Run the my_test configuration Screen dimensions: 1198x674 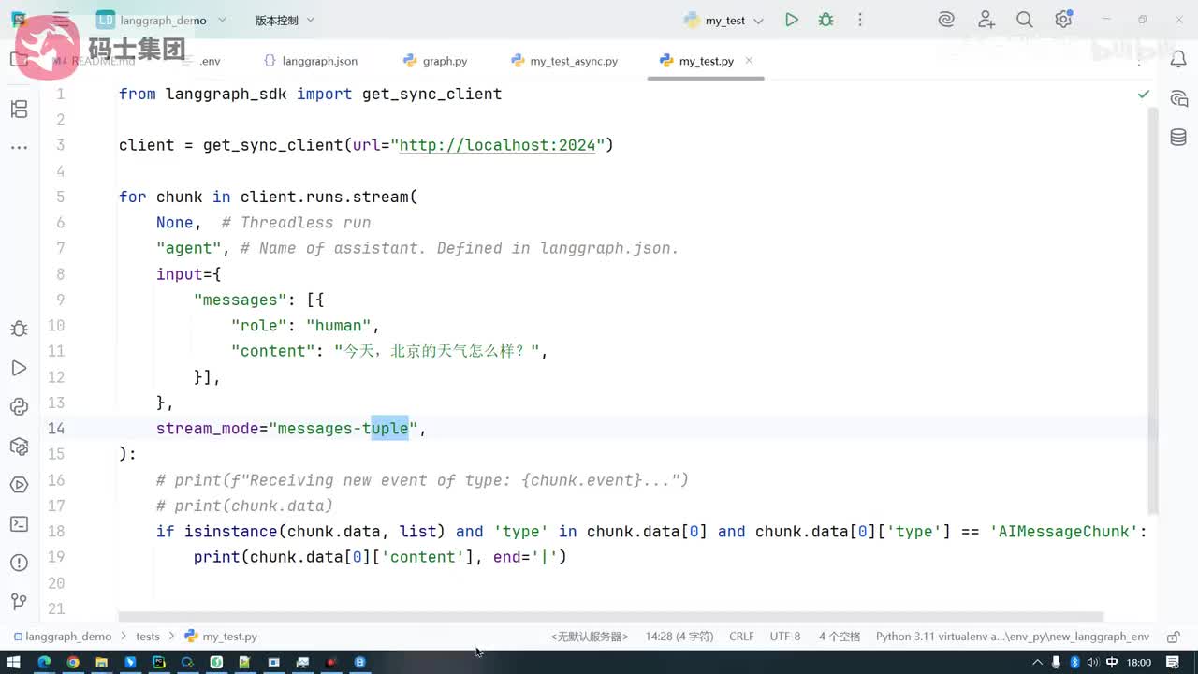tap(792, 20)
